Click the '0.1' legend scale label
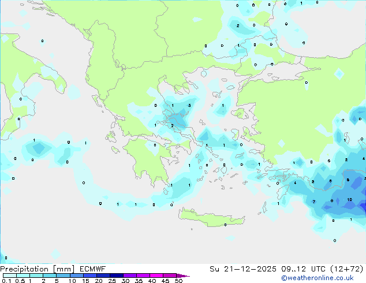The height and width of the screenshot is (283, 366). [x=6, y=281]
